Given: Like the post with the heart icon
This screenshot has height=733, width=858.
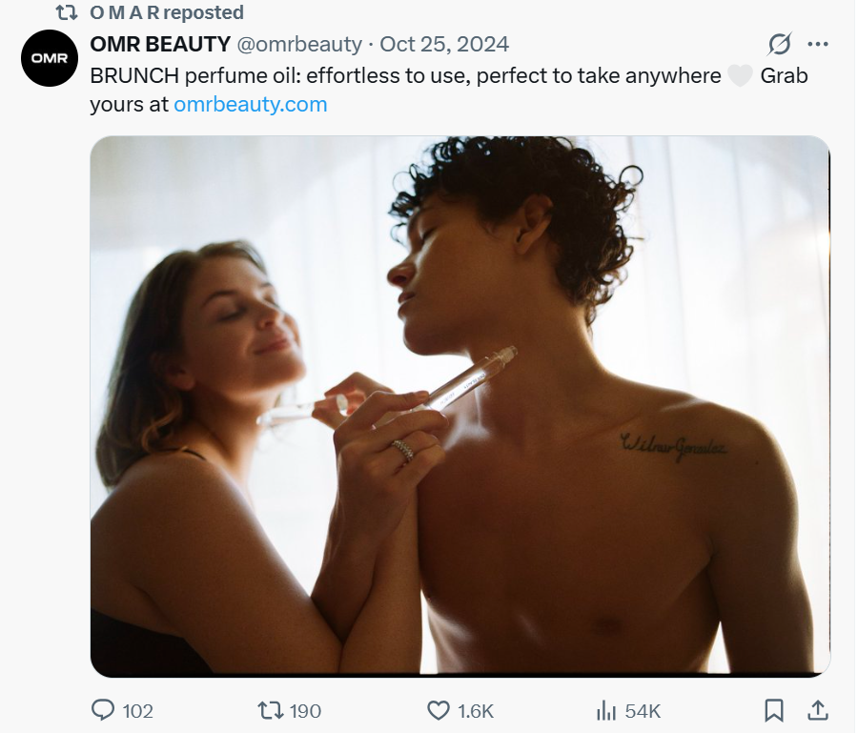Looking at the screenshot, I should pos(439,710).
